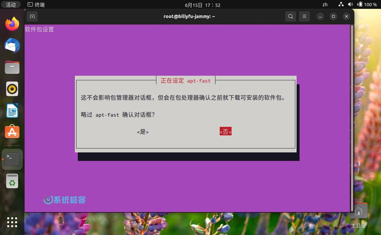Open a new terminal tab
The image size is (381, 235).
(32, 16)
